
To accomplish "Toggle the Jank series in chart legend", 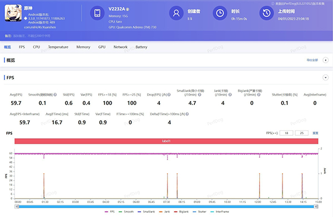I will (x=164, y=211).
